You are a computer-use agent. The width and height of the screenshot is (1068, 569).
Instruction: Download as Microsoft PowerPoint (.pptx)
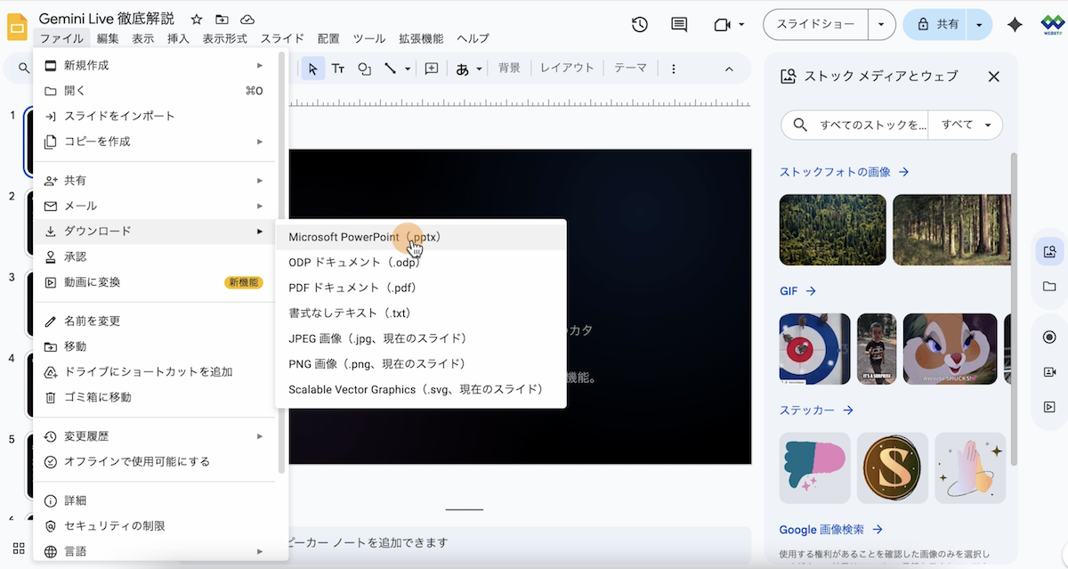coord(365,237)
